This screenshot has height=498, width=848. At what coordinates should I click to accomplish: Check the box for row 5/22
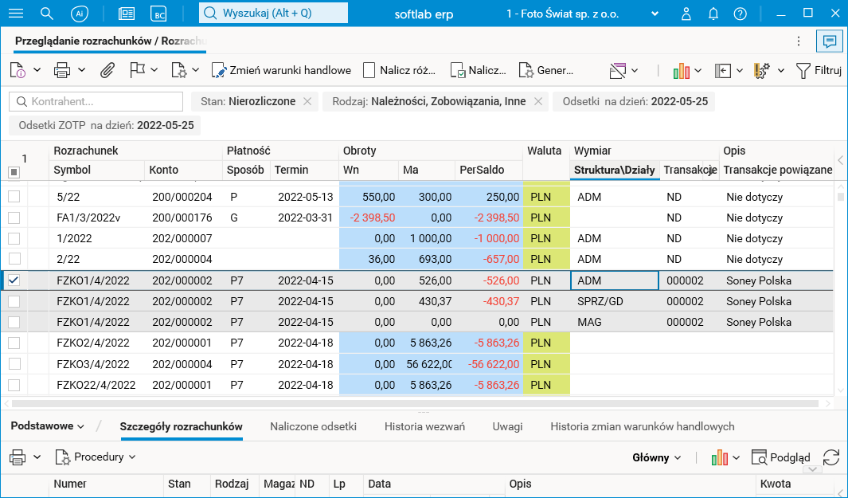(14, 196)
